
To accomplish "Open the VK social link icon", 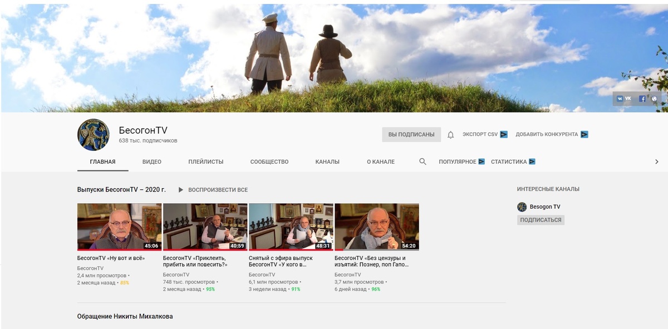I will (x=620, y=99).
